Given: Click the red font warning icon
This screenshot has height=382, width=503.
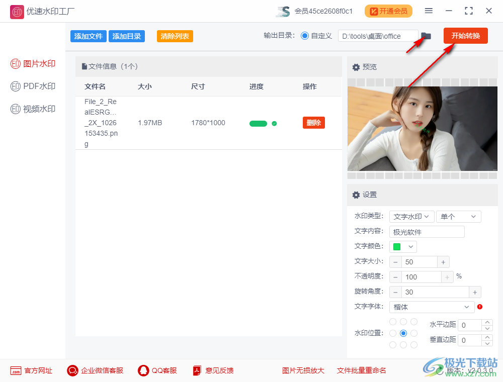Looking at the screenshot, I should [480, 307].
